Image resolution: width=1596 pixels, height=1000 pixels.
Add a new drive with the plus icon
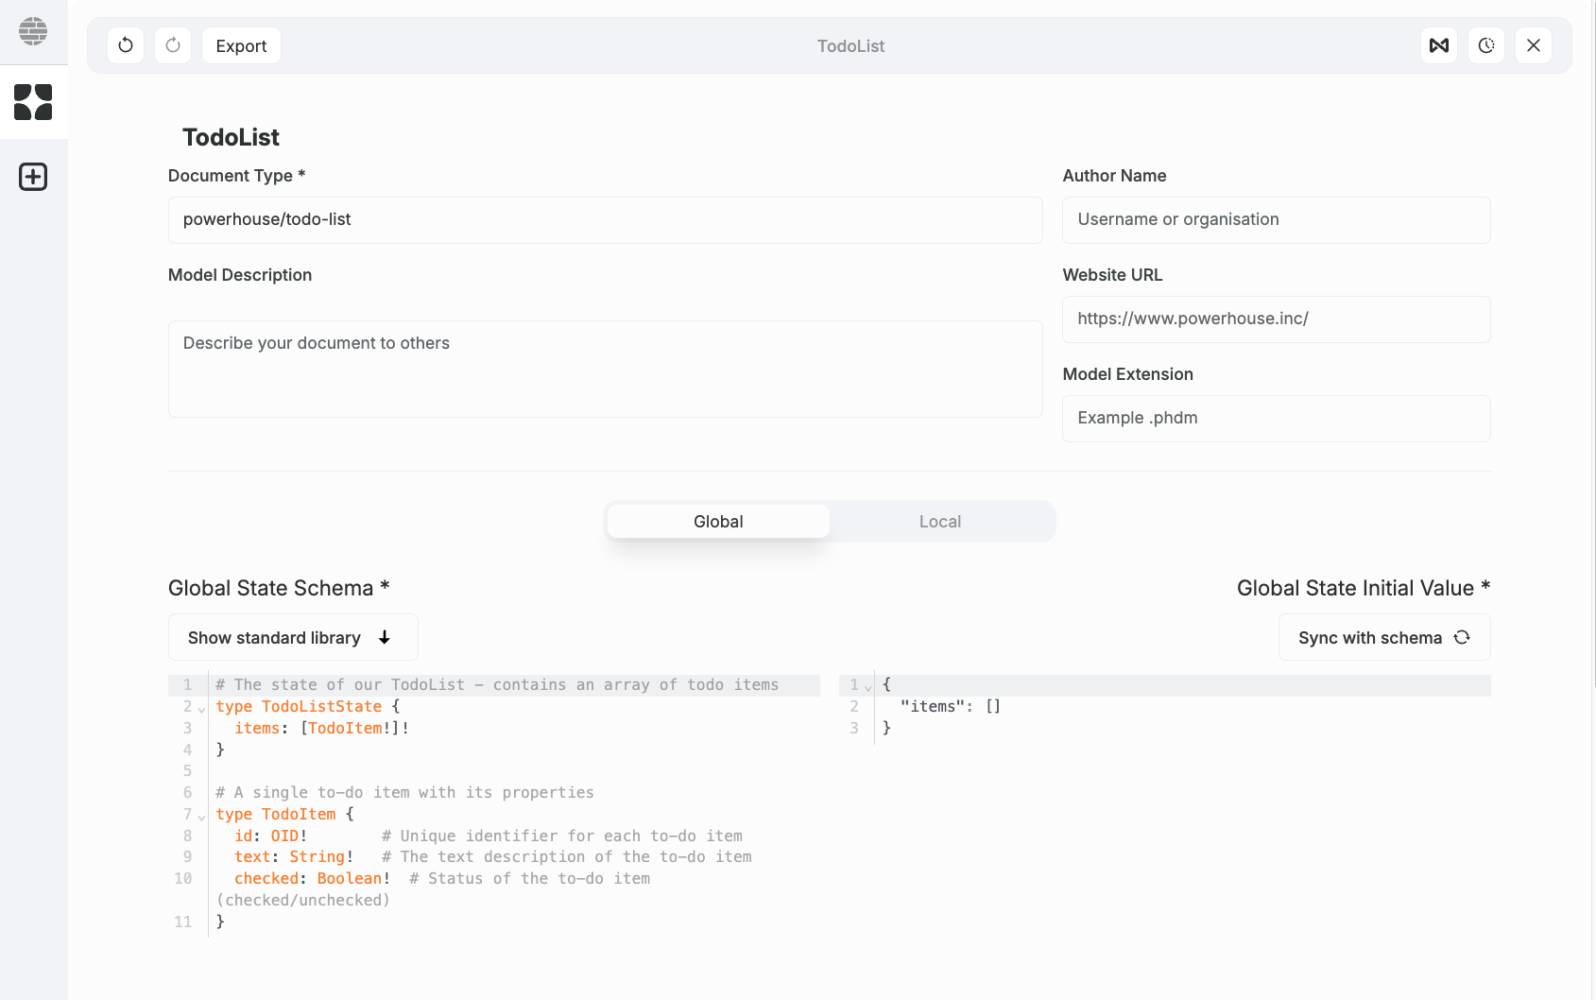[34, 176]
